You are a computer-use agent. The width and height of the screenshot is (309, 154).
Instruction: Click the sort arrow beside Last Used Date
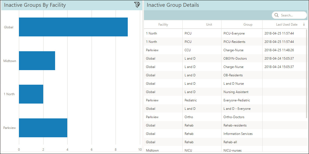[304, 24]
